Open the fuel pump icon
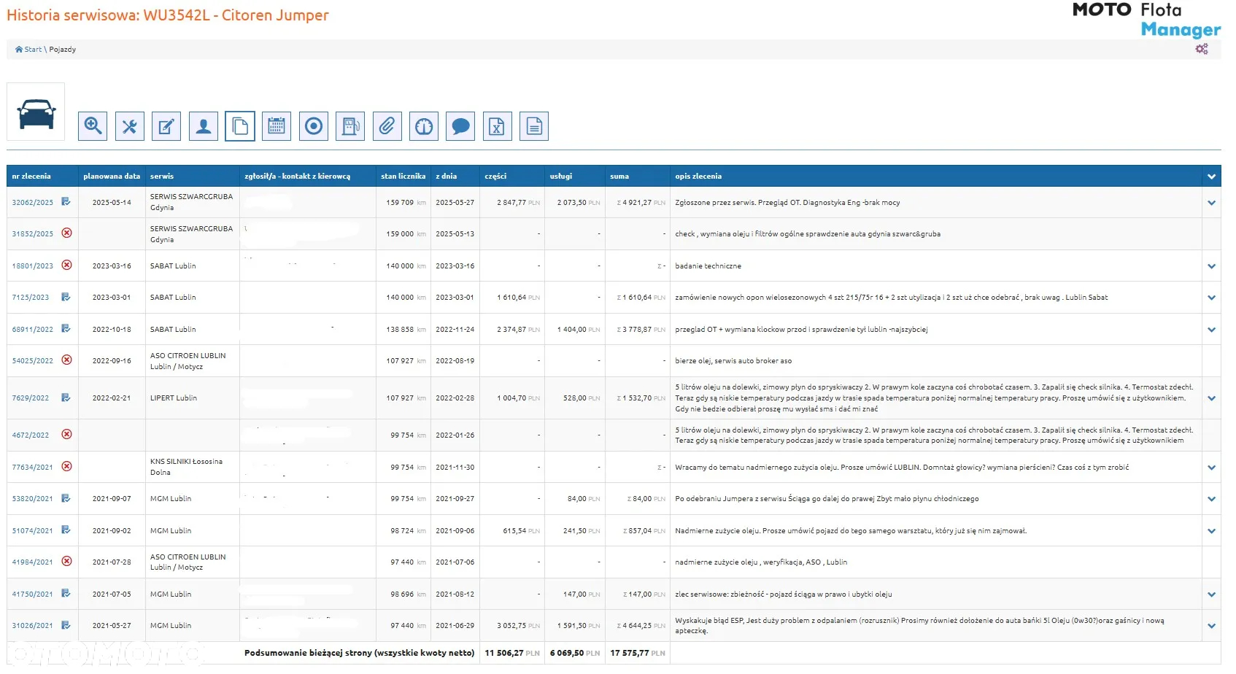 (350, 126)
